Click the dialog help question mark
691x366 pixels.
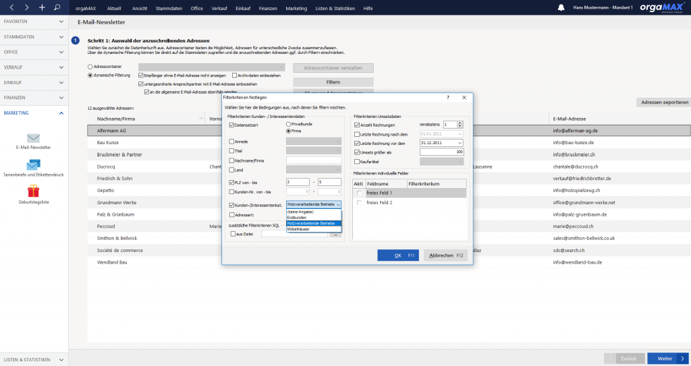[x=448, y=97]
